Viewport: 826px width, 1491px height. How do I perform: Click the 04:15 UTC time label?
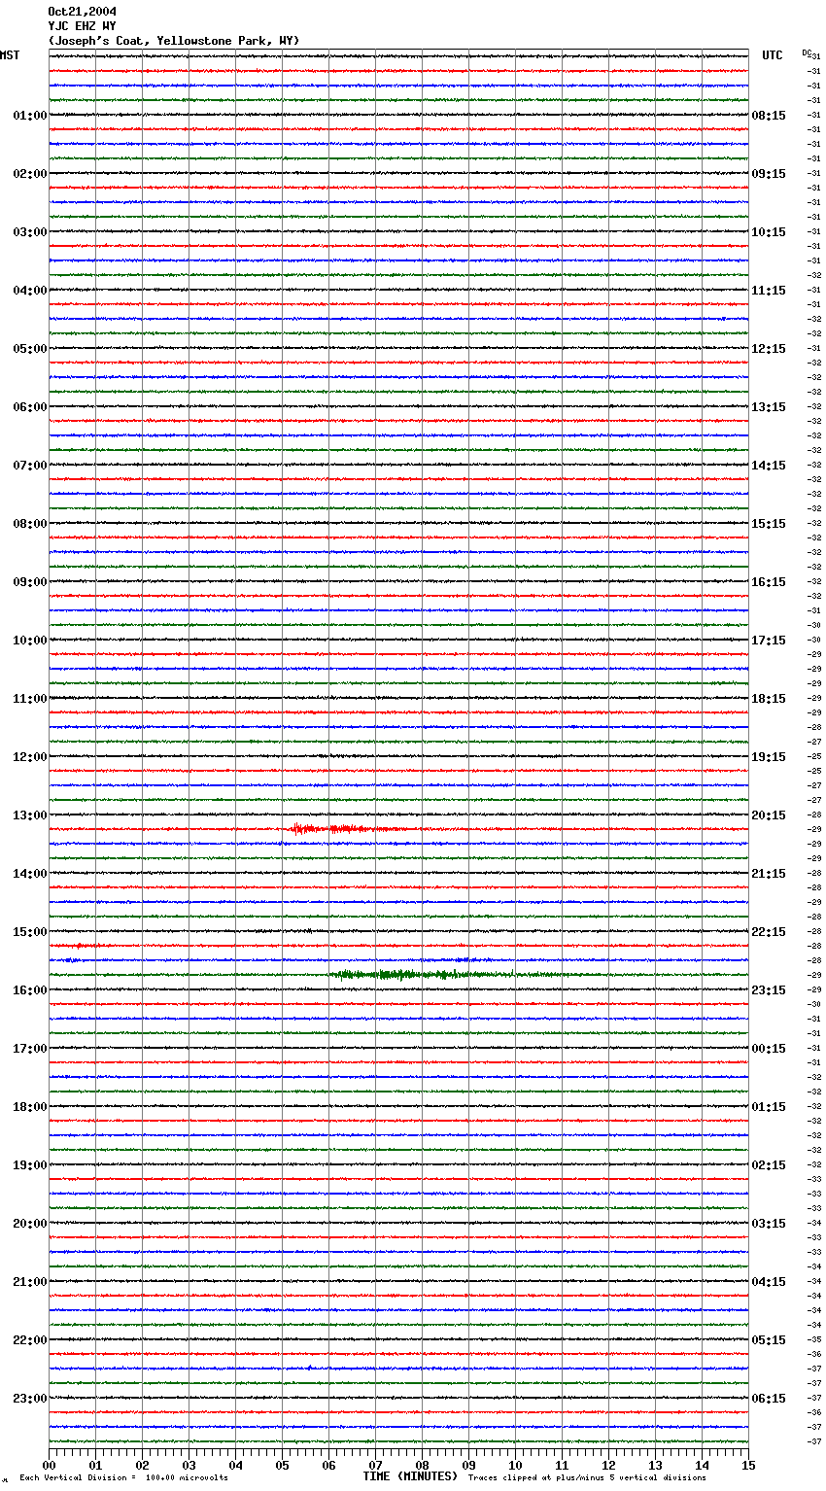pyautogui.click(x=769, y=1282)
